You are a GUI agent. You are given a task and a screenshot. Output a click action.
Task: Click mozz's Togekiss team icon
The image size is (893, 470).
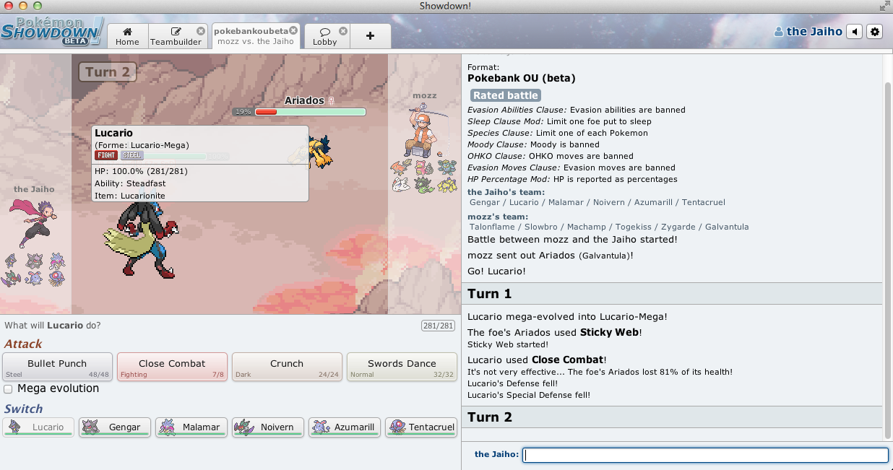(x=402, y=185)
